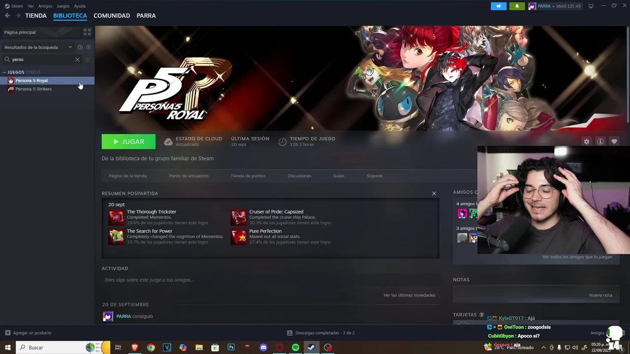Click the Windows Buscar search box
Viewport: 630px width, 354px height.
tap(63, 348)
